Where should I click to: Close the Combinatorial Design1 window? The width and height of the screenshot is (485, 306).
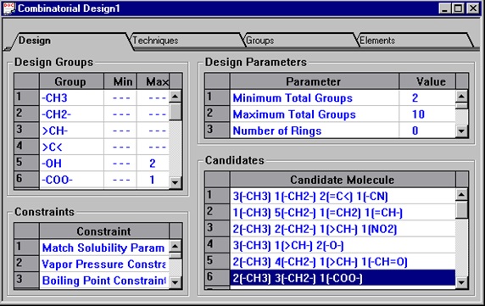[x=473, y=8]
